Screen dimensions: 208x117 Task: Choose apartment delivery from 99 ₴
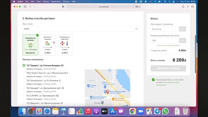47,45
